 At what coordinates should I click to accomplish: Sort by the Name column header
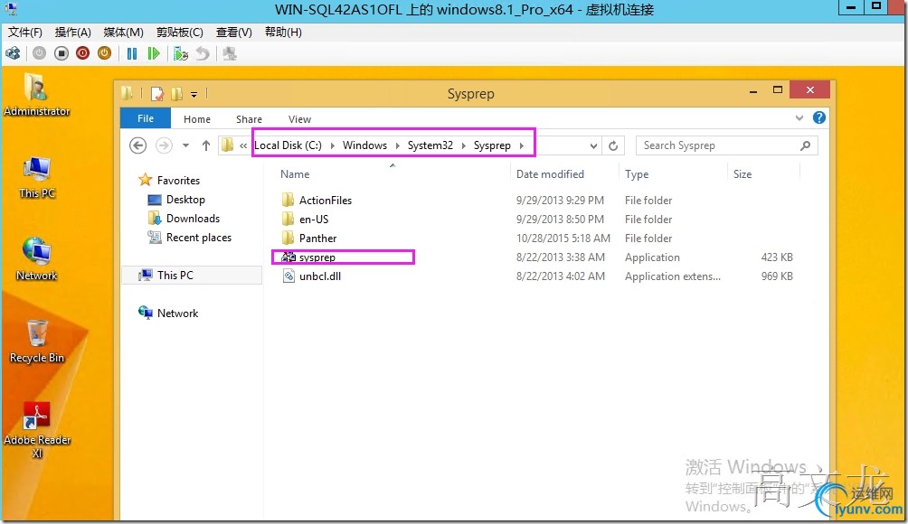click(296, 174)
